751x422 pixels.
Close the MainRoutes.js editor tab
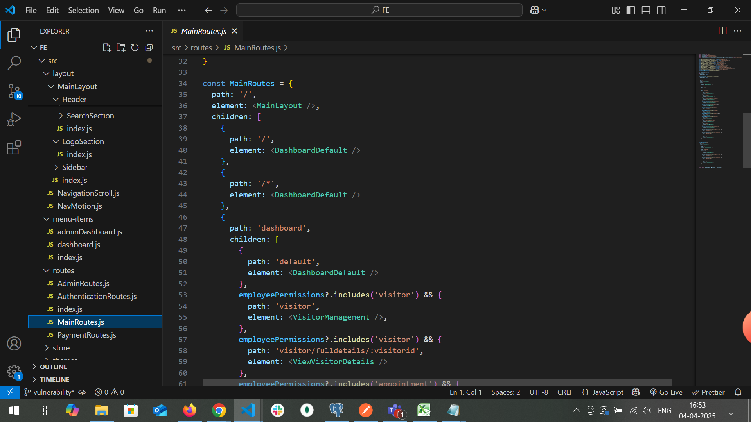(x=234, y=31)
